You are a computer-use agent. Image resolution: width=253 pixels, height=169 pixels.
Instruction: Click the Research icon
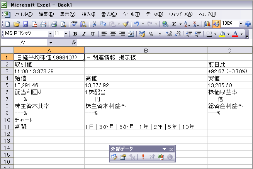click(83, 24)
